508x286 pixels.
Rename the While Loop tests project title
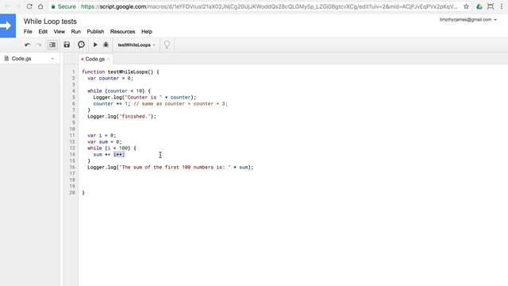pyautogui.click(x=50, y=21)
